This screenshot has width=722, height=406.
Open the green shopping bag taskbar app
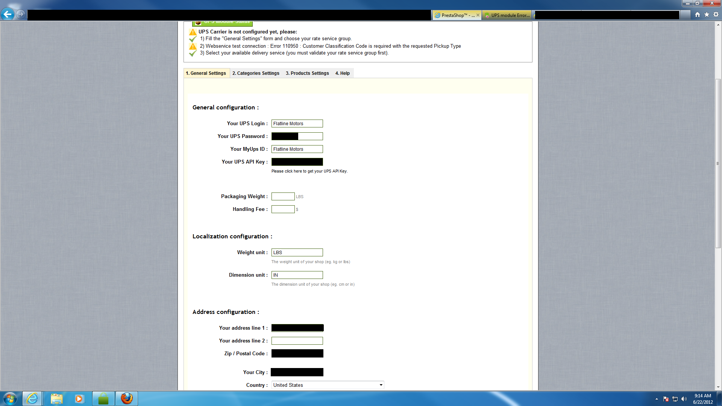pos(103,398)
